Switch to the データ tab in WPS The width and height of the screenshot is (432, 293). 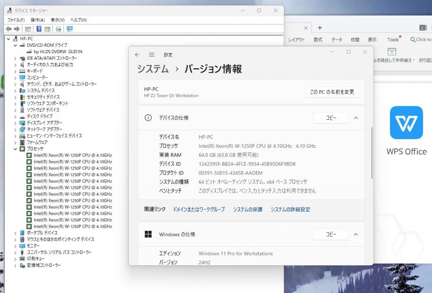pos(337,40)
